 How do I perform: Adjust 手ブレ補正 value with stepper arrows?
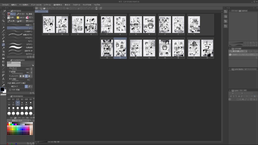pyautogui.click(x=30, y=80)
